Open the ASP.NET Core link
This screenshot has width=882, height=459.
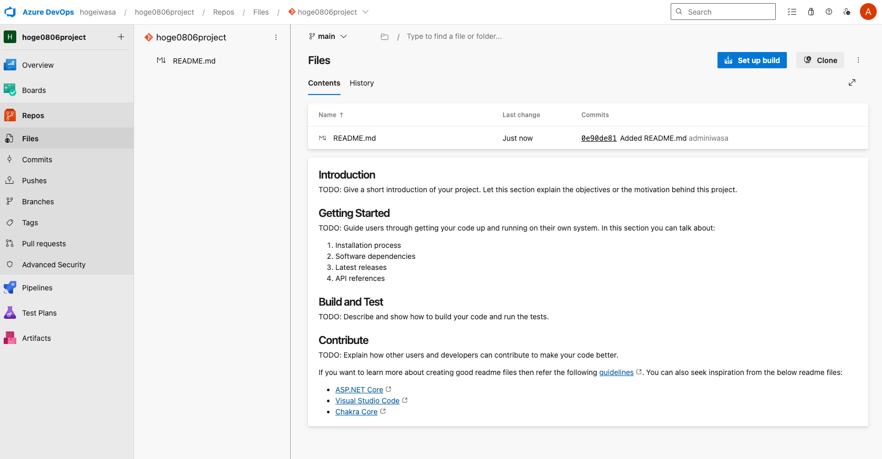[x=359, y=390]
